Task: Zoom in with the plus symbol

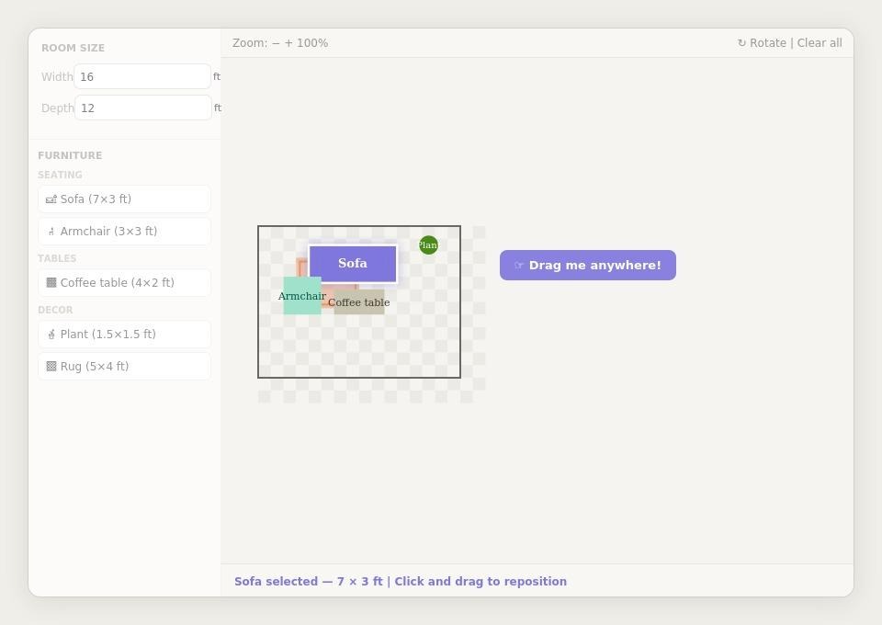Action: [288, 43]
